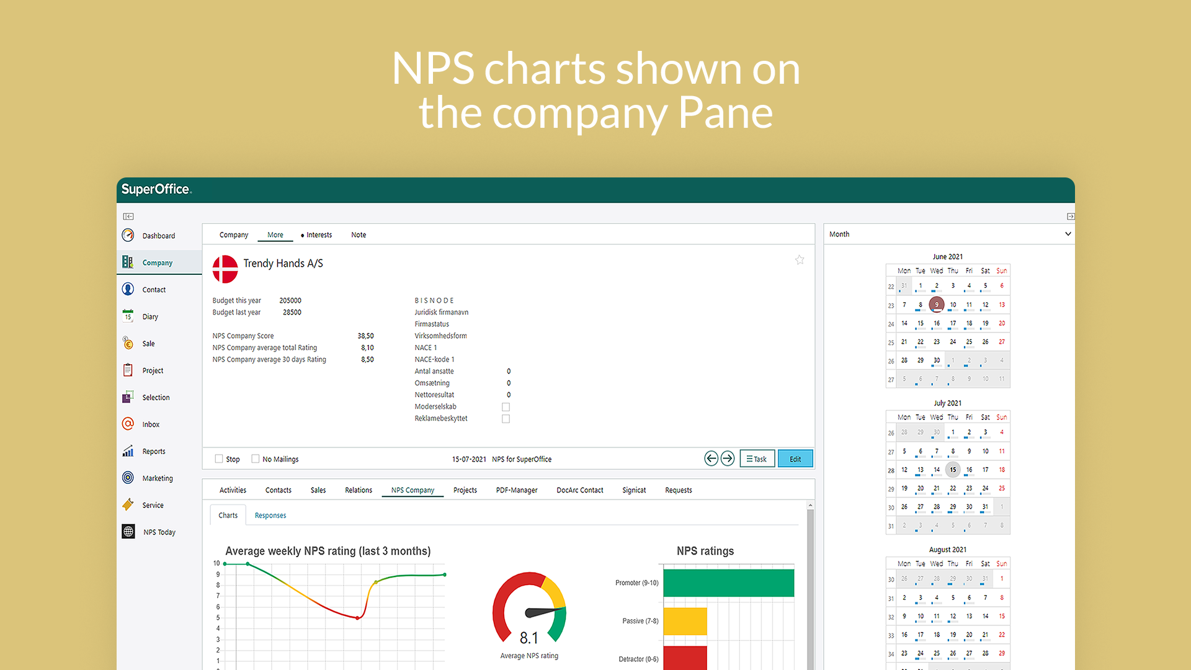Select July 15 in the July 2021 calendar
The width and height of the screenshot is (1191, 670).
click(x=953, y=470)
